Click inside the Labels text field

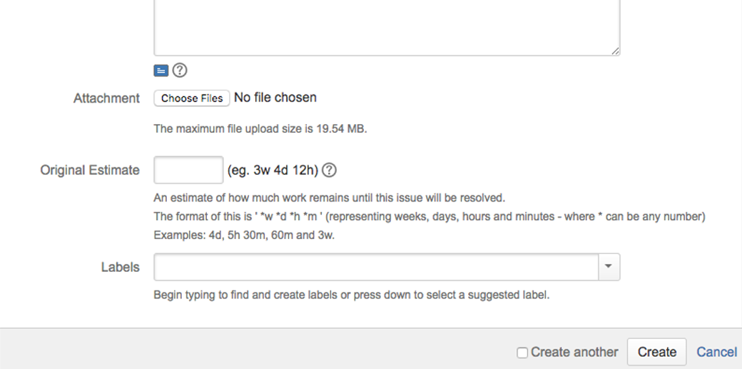(376, 267)
